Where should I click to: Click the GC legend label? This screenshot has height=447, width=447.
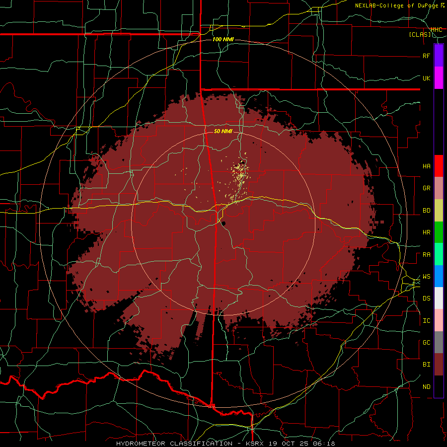tap(427, 342)
